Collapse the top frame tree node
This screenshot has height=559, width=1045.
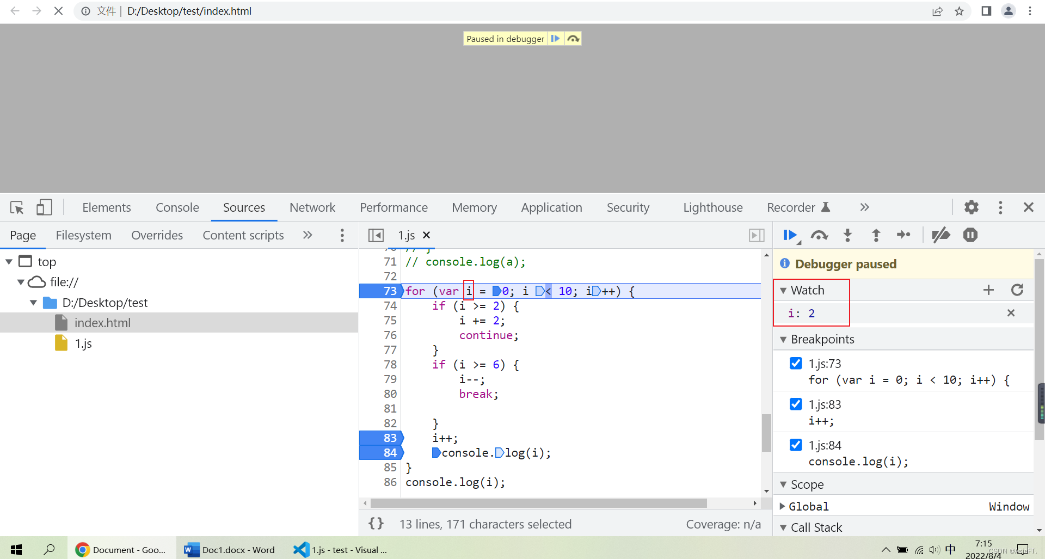pyautogui.click(x=9, y=262)
